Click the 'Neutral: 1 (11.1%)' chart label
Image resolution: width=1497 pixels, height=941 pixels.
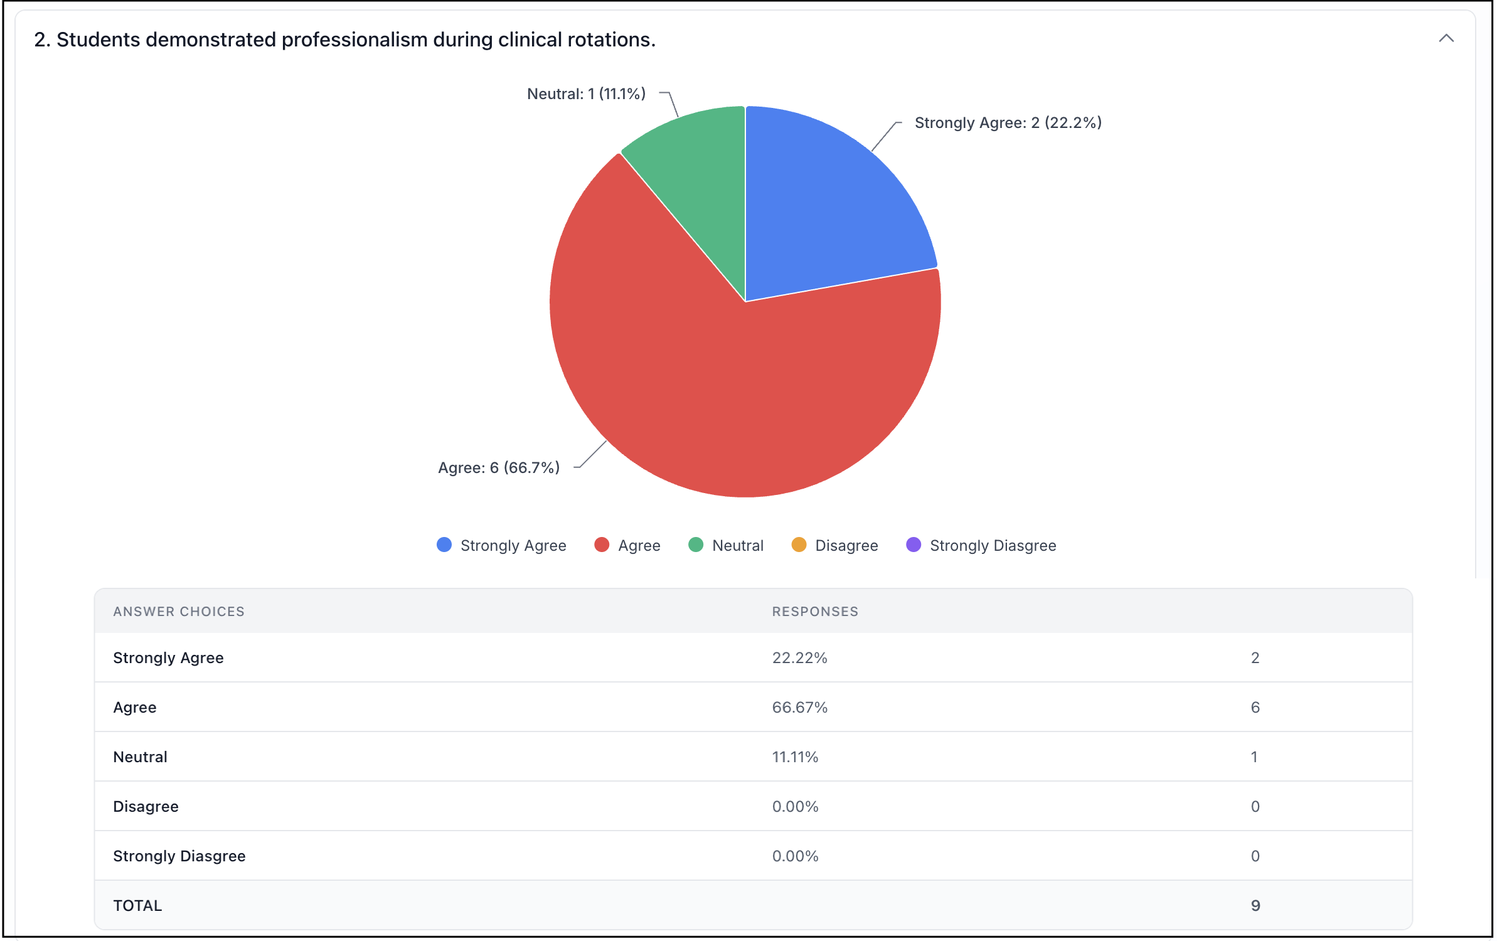586,94
